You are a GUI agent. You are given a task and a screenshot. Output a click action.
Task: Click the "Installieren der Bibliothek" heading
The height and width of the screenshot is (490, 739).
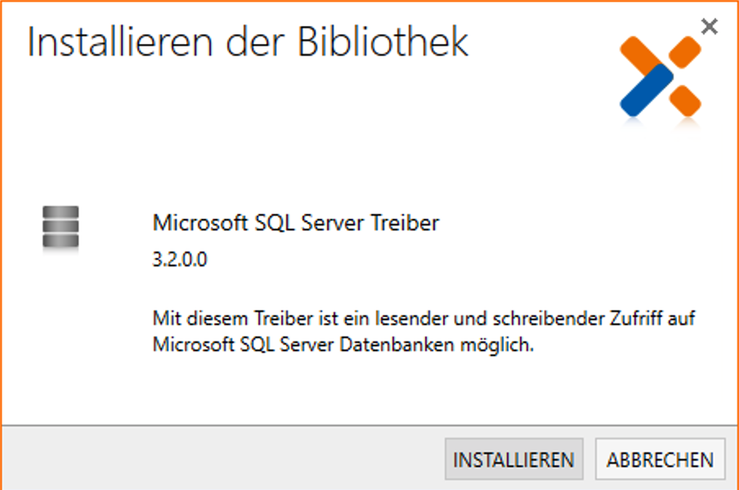coord(248,42)
